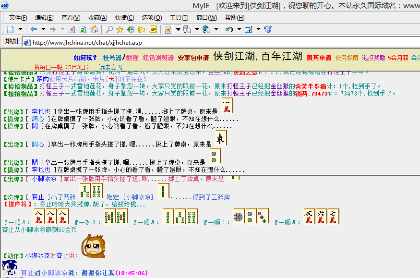This screenshot has width=420, height=278.
Task: Open the 文件(F) menu
Action: pos(18,18)
